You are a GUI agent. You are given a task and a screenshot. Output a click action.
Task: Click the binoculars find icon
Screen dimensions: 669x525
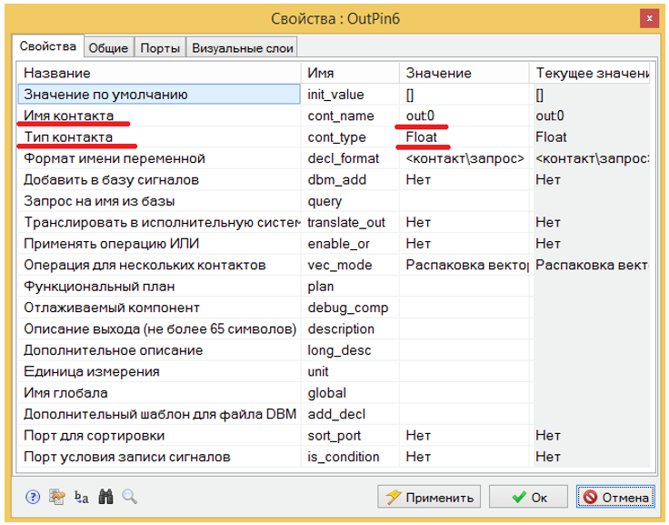pyautogui.click(x=105, y=497)
